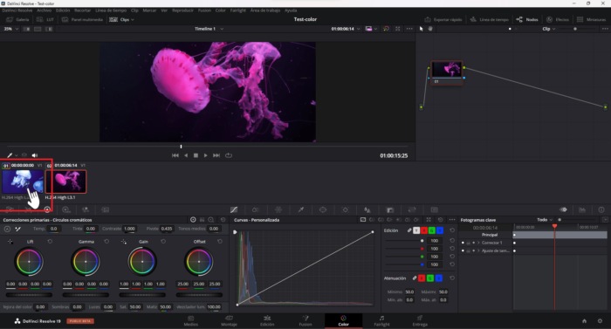
Task: Switch to the Entrega page tab
Action: (420, 321)
